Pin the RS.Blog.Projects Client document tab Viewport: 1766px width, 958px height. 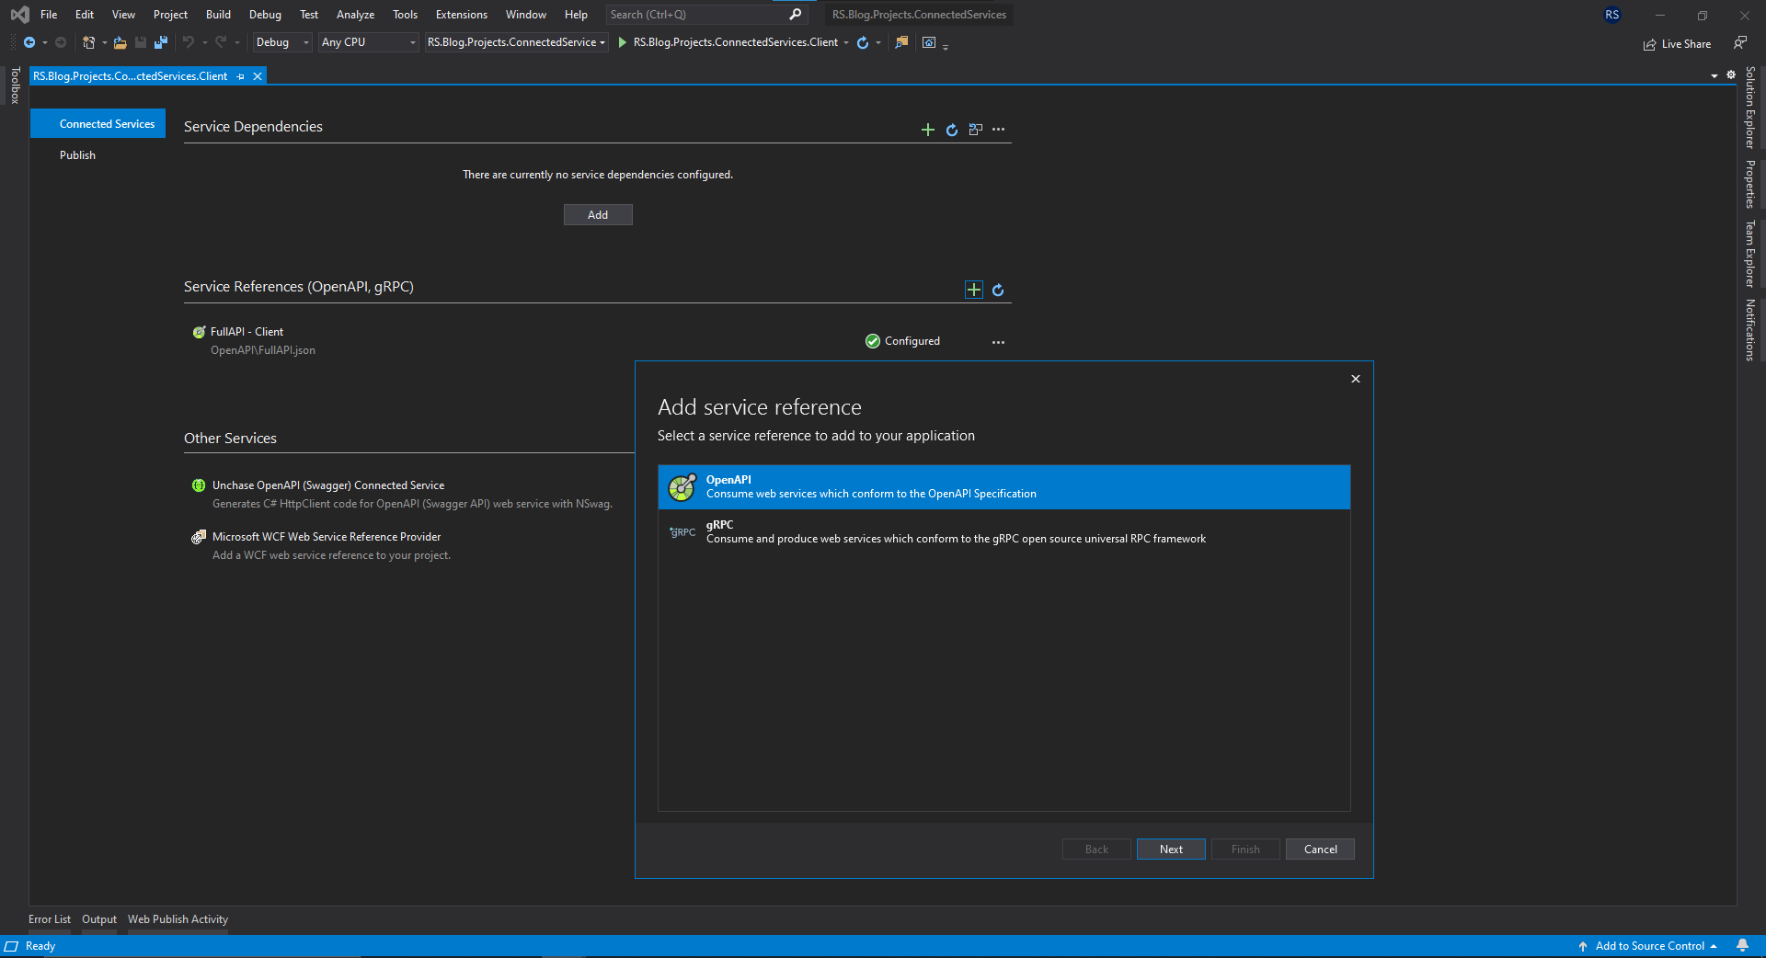click(241, 76)
